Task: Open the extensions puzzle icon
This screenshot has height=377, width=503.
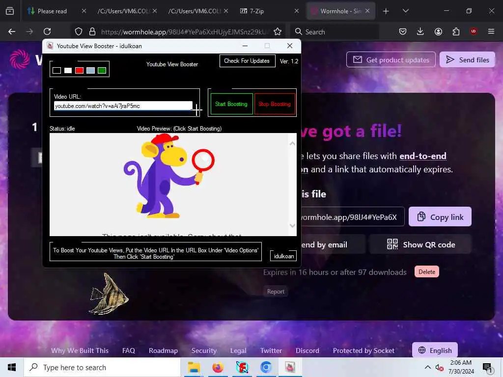Action: pos(456,31)
